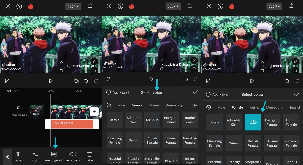Edit text with pencil handle in right preview
The image size is (303, 165).
coord(295,61)
